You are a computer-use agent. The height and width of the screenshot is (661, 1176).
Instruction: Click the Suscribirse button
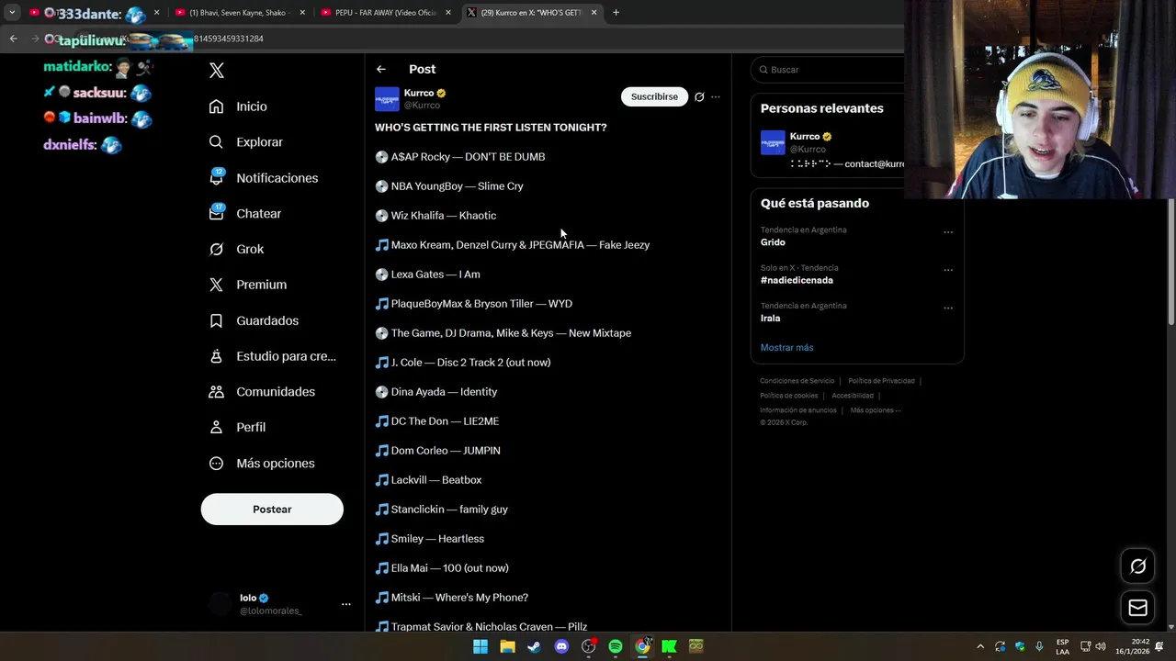tap(654, 96)
